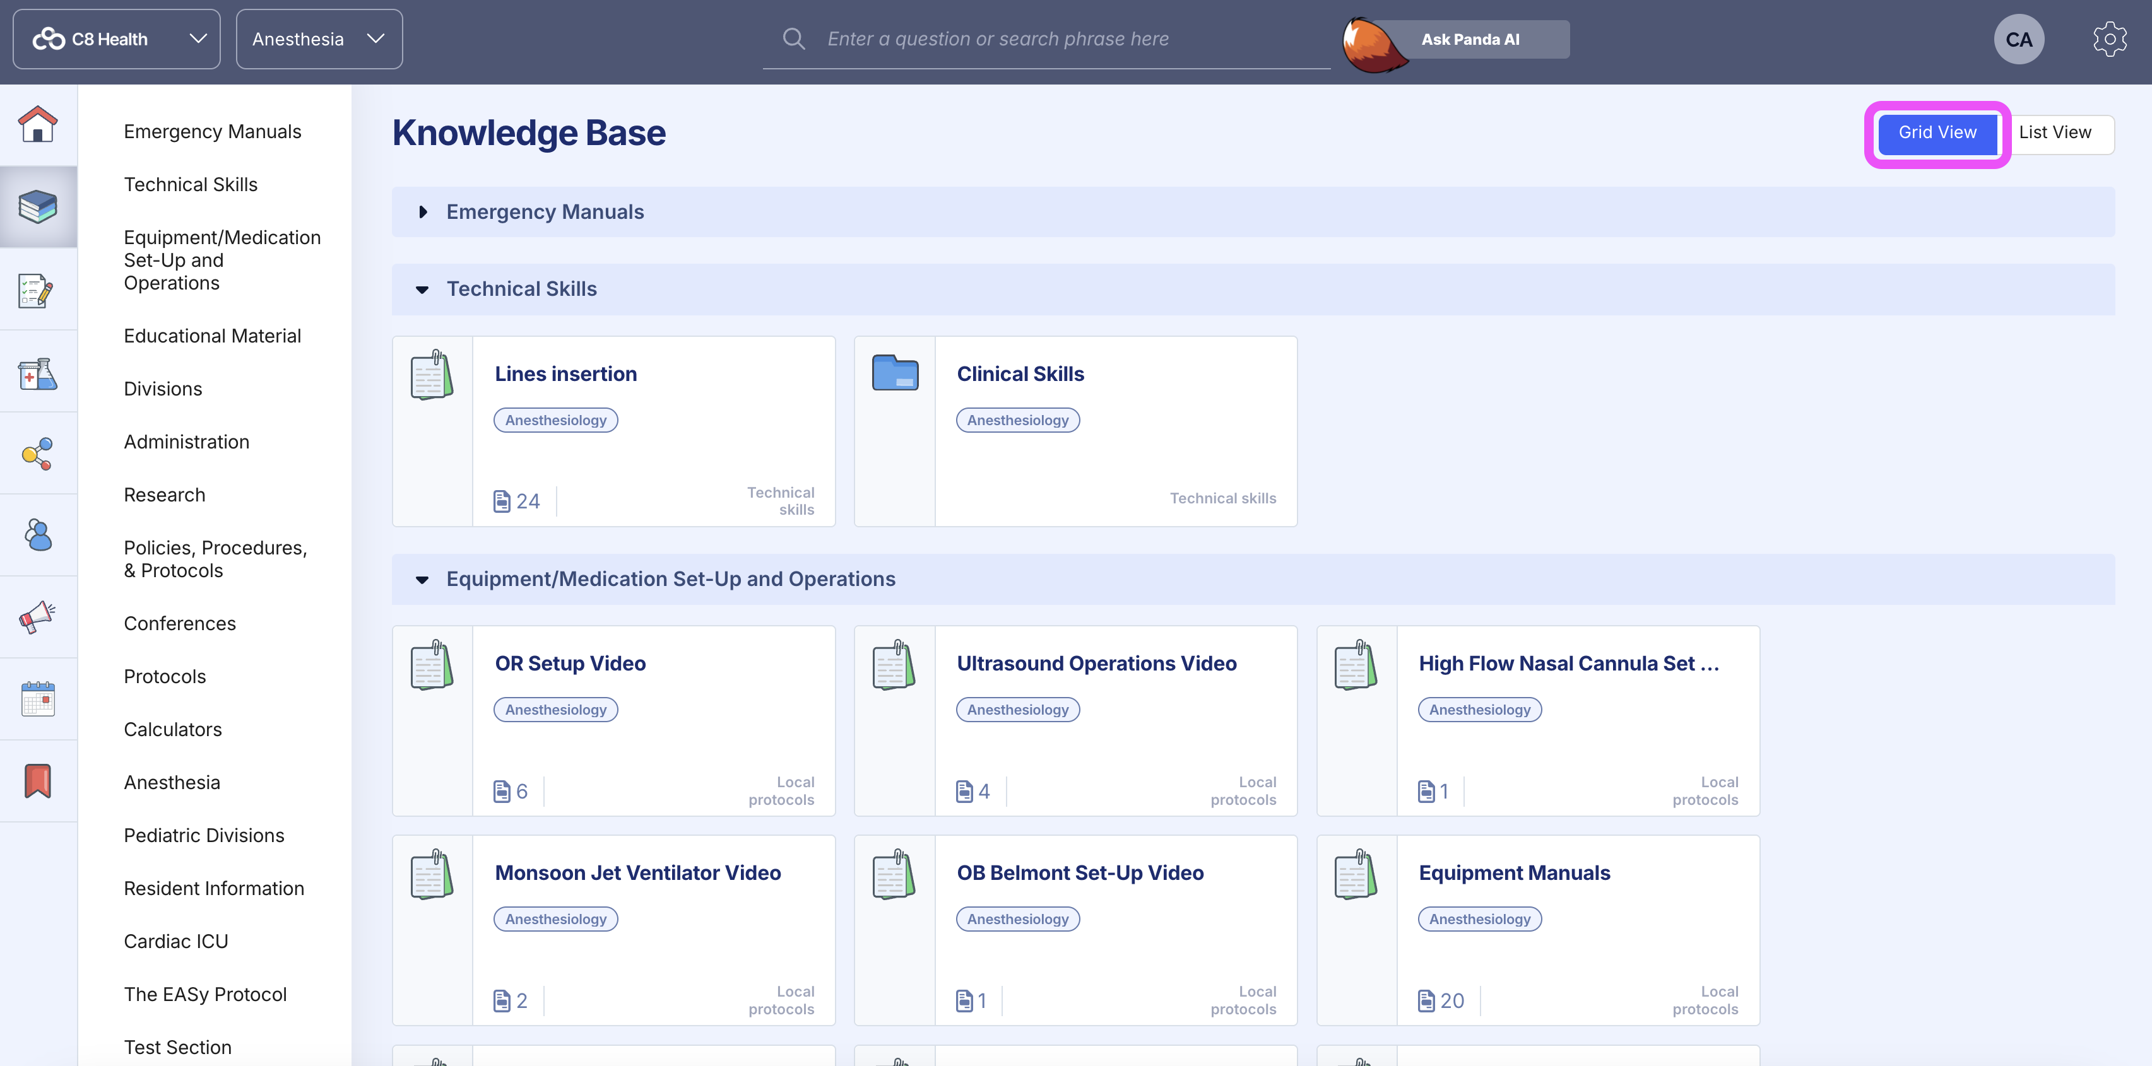
Task: Select Educational Material in the sidebar
Action: coord(212,336)
